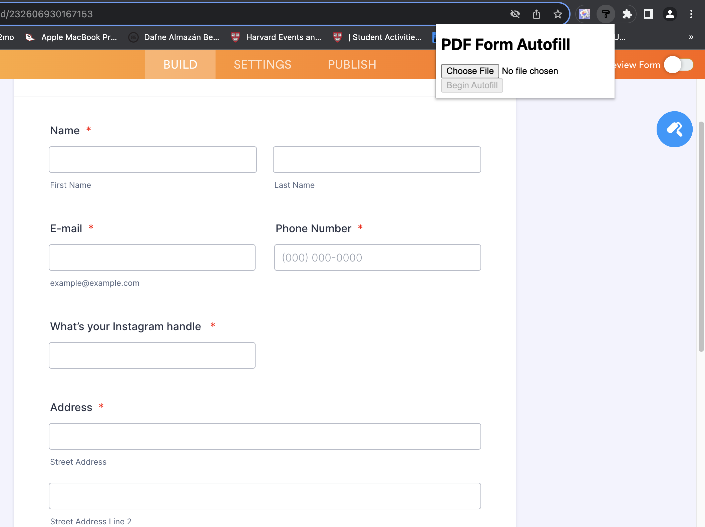Open the Extensions puzzle piece menu
Screen dimensions: 705x527
coord(627,14)
